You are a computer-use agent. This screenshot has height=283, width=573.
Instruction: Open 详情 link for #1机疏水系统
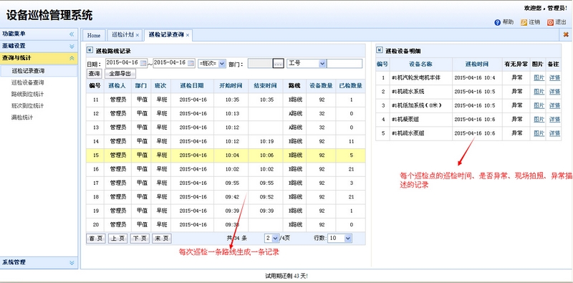click(x=554, y=92)
